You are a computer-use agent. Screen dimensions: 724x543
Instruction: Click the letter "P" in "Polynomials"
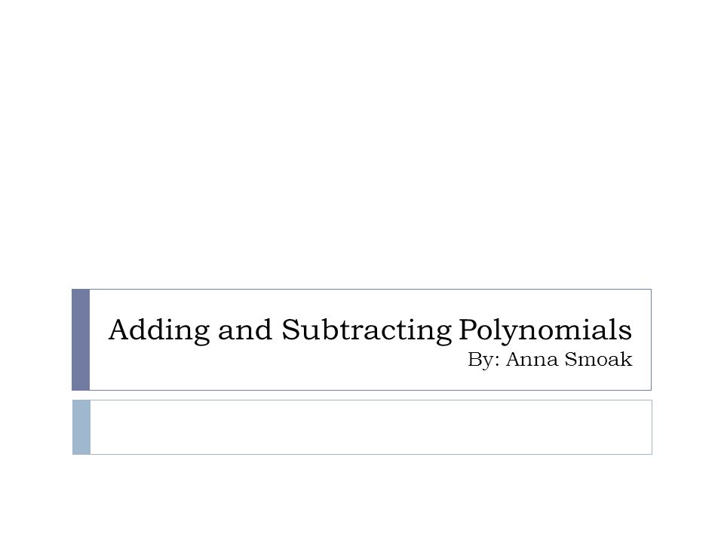468,330
